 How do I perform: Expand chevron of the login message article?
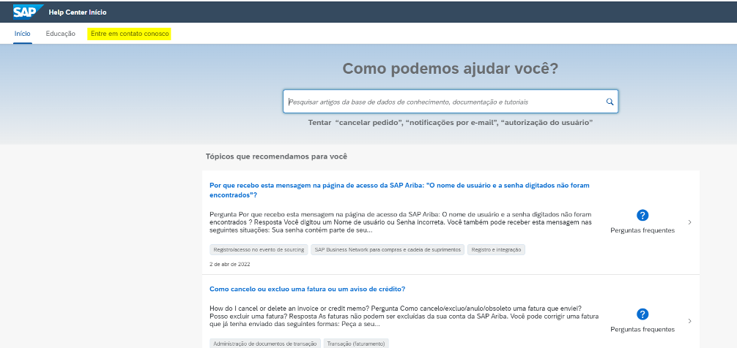click(x=689, y=222)
